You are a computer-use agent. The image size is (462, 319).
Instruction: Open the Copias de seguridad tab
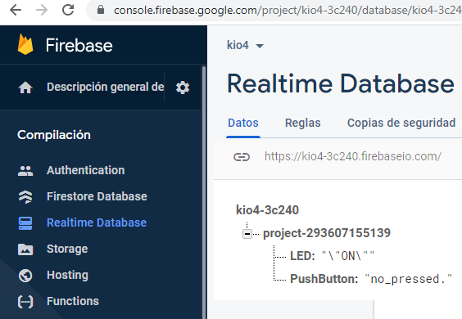point(401,123)
